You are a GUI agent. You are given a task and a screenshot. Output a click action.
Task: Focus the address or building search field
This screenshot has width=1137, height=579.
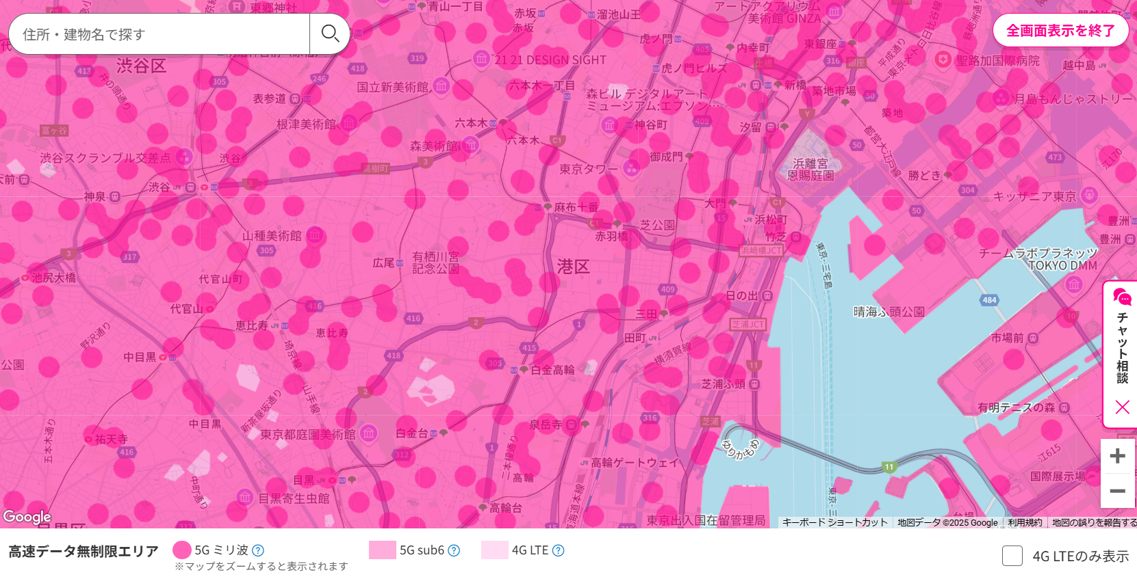click(x=159, y=34)
